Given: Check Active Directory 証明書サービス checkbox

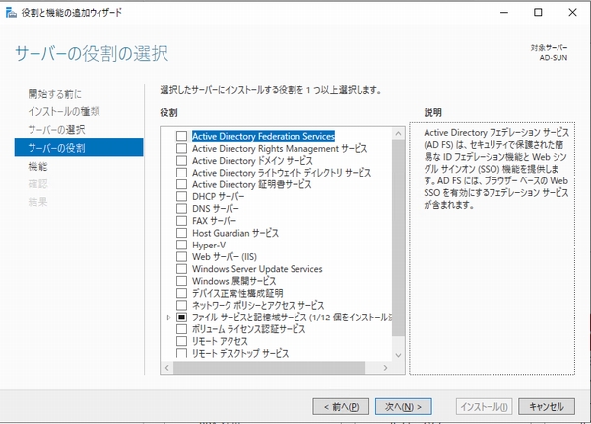Looking at the screenshot, I should pyautogui.click(x=181, y=184).
